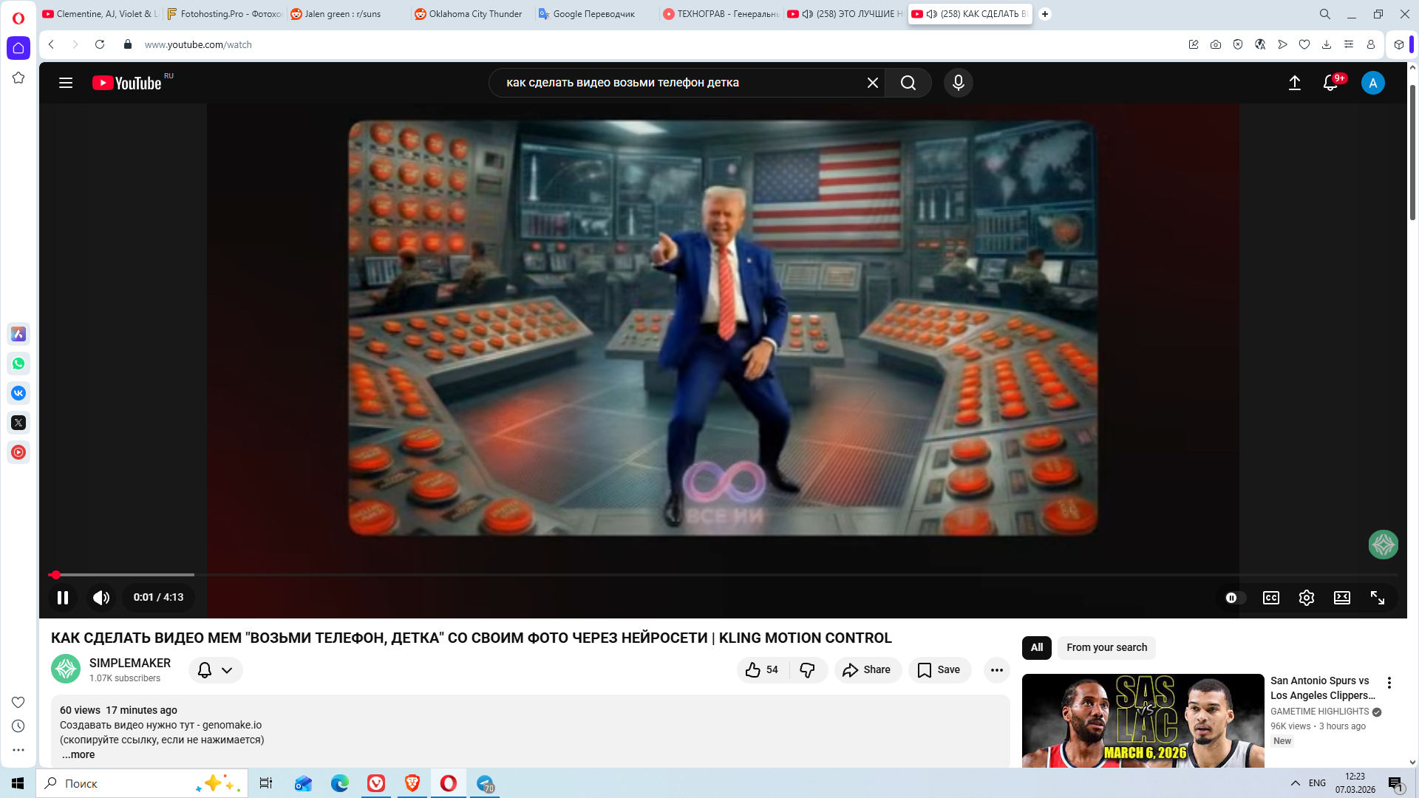This screenshot has width=1419, height=798.
Task: Toggle the autoplay switch
Action: [1235, 598]
